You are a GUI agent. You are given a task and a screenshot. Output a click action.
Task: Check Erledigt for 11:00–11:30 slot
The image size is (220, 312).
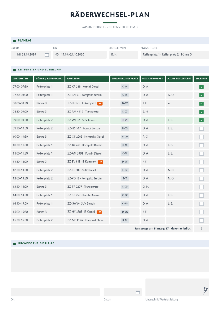coord(201,154)
